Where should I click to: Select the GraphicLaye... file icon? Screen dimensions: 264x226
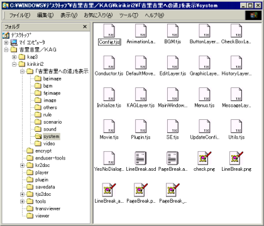[204, 63]
